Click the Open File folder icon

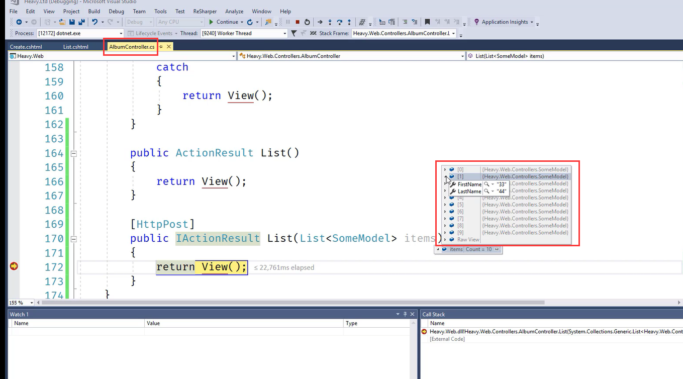click(x=62, y=22)
